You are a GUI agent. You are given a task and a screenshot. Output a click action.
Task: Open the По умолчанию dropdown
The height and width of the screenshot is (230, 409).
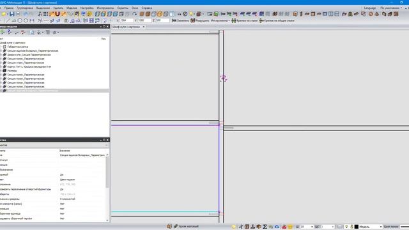391,8
